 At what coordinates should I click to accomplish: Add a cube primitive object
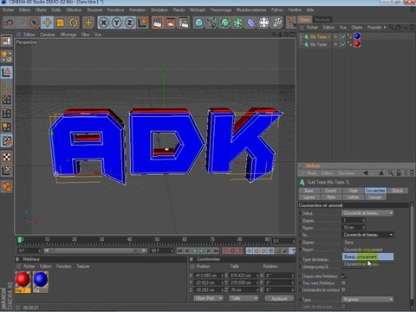[198, 23]
